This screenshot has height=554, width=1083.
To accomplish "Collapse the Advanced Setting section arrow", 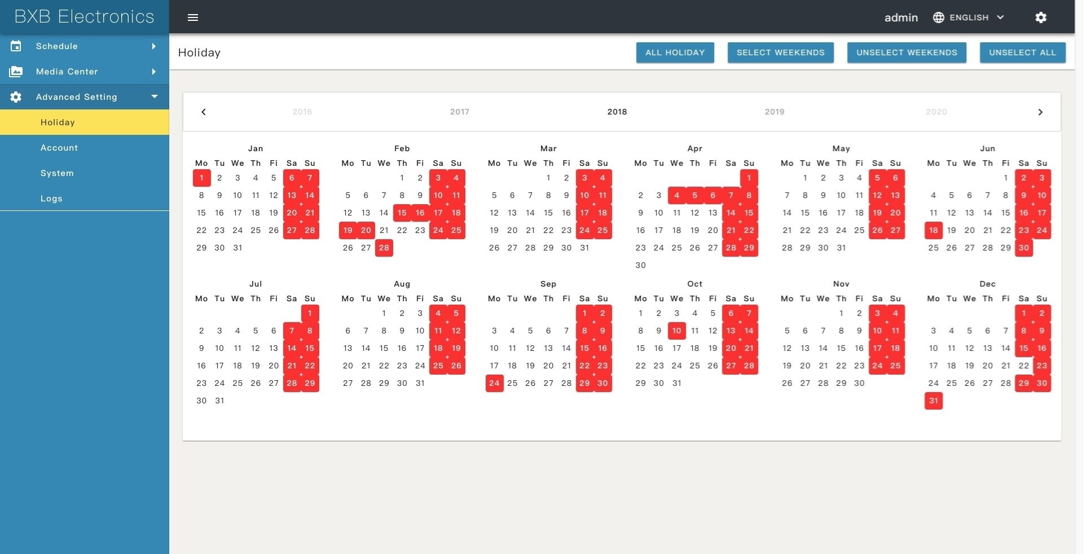I will [x=154, y=96].
